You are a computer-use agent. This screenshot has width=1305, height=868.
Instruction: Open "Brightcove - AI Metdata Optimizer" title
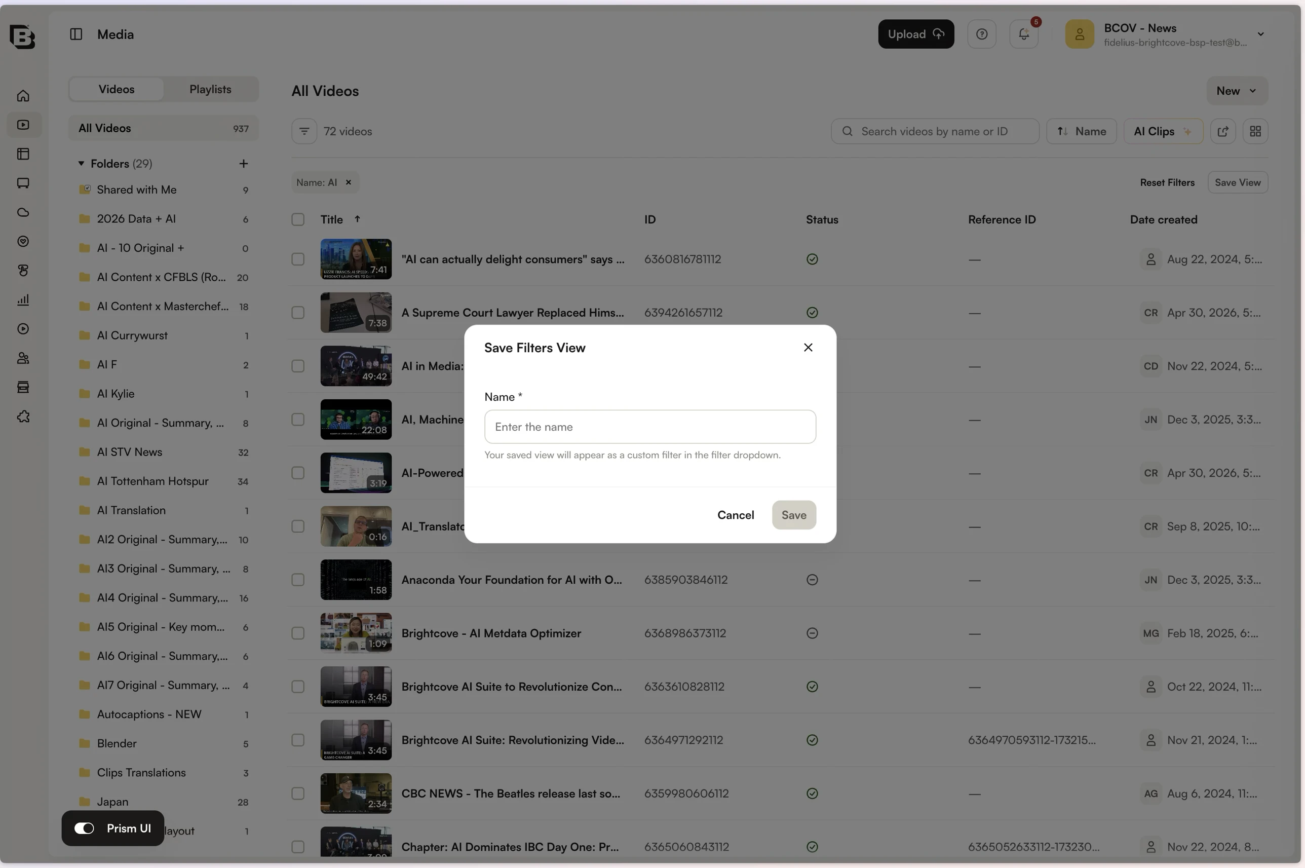491,633
